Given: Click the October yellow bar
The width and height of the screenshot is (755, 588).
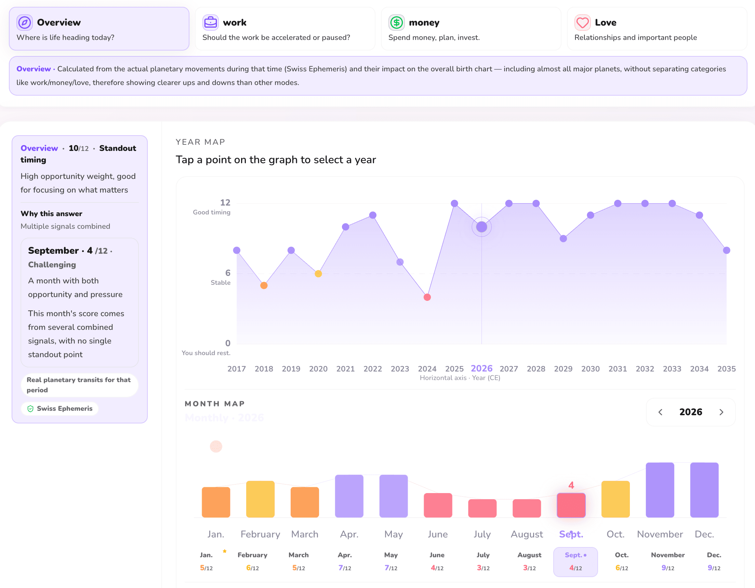Looking at the screenshot, I should pos(615,499).
